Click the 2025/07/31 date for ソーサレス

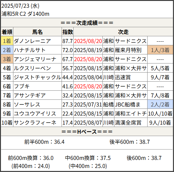(x=88, y=104)
